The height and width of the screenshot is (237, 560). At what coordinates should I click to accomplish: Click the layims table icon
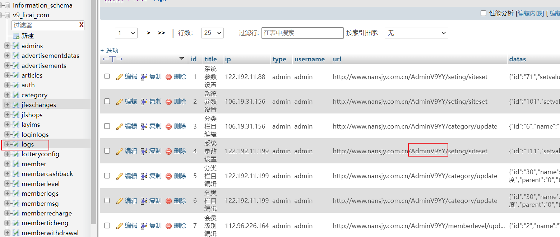[x=16, y=125]
